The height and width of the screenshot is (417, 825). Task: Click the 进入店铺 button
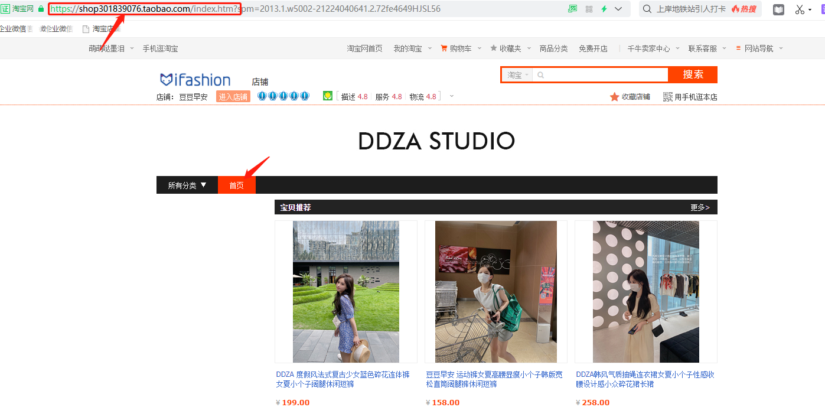(x=233, y=97)
